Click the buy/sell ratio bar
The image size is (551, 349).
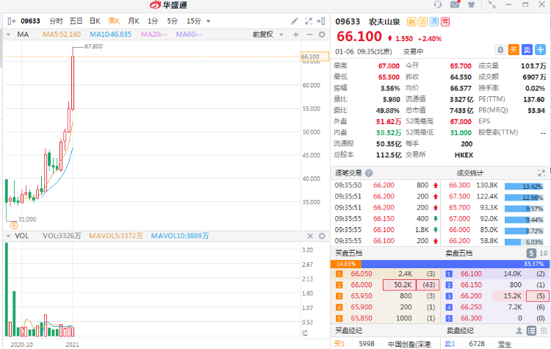tap(439, 263)
